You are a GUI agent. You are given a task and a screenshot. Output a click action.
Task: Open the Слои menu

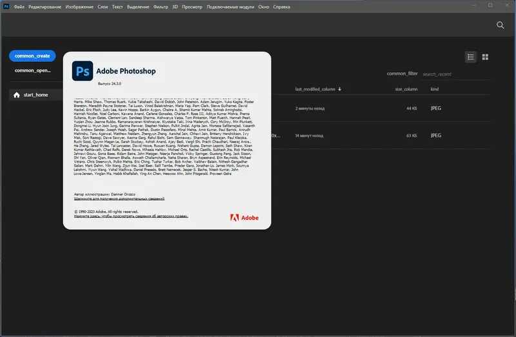pos(103,6)
